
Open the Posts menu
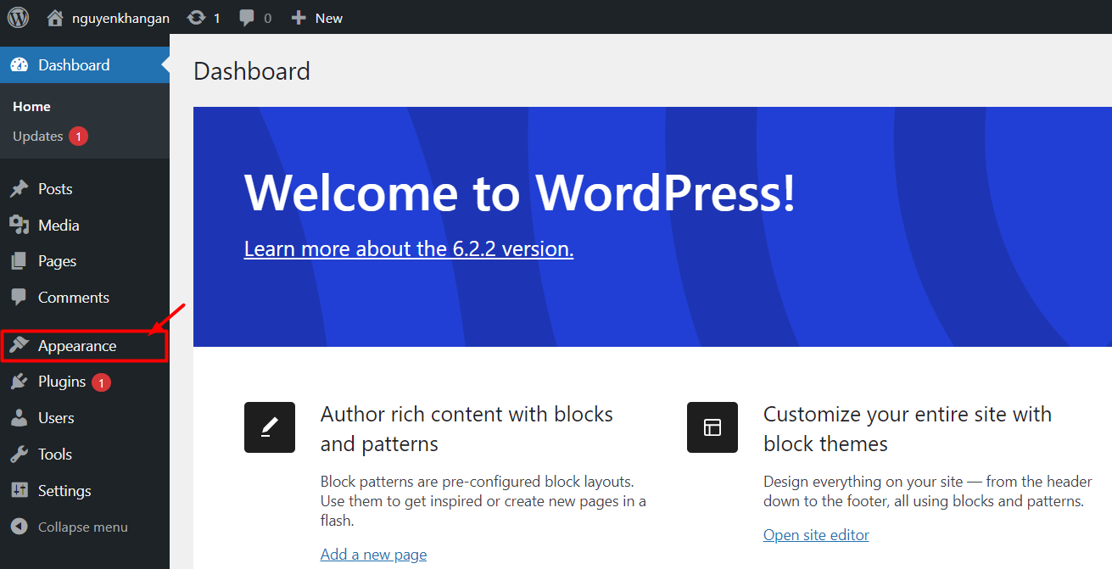pyautogui.click(x=85, y=189)
